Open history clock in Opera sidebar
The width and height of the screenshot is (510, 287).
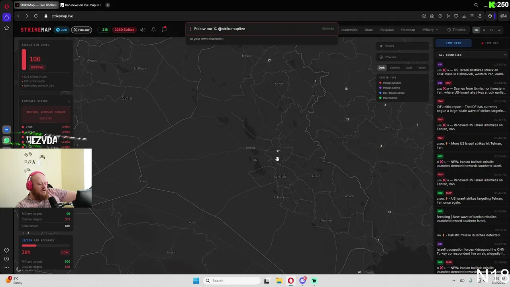pos(6,259)
